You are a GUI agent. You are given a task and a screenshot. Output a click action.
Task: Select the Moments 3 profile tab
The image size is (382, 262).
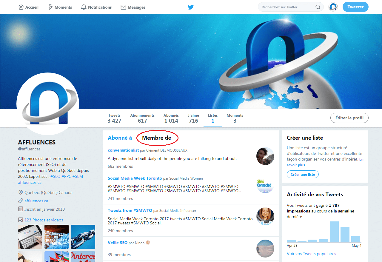coord(235,118)
